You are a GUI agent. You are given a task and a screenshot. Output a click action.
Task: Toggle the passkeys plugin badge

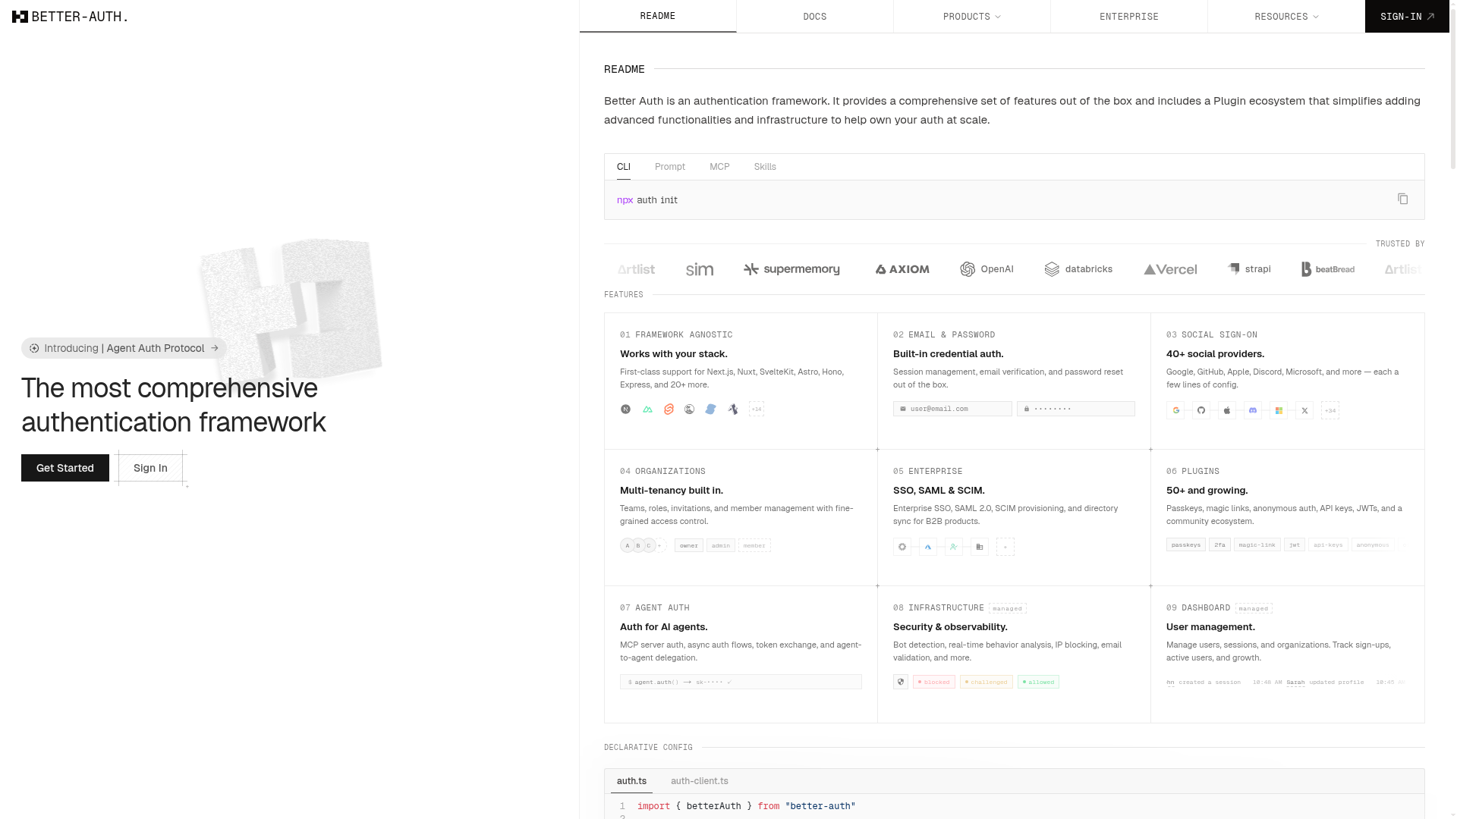(x=1185, y=544)
